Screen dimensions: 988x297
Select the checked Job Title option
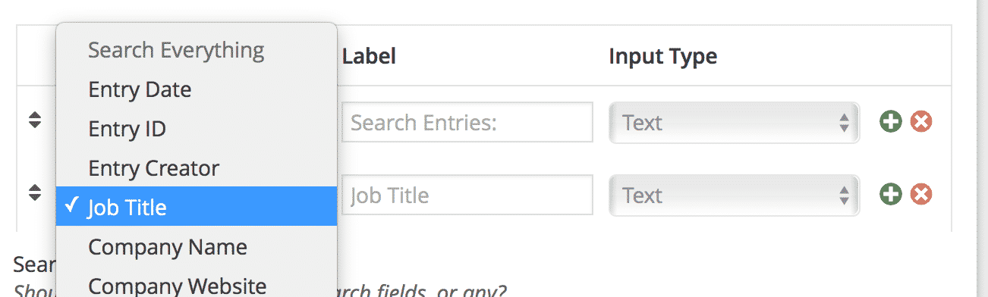point(197,207)
